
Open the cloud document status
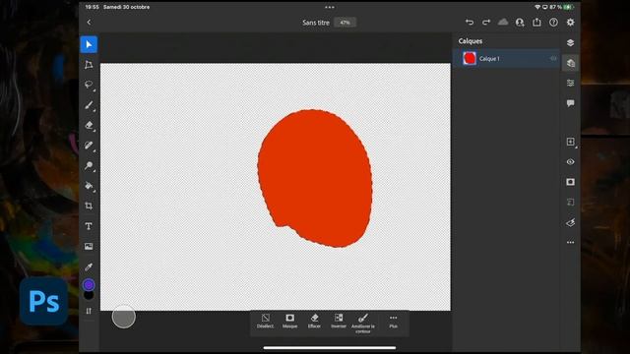tap(503, 22)
